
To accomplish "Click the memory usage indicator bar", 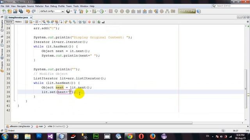I will [187, 11].
